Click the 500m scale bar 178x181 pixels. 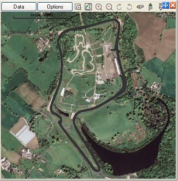coord(42,16)
